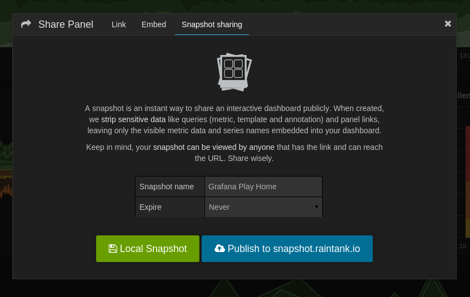Switch to the Link tab
The width and height of the screenshot is (470, 297).
pyautogui.click(x=119, y=24)
